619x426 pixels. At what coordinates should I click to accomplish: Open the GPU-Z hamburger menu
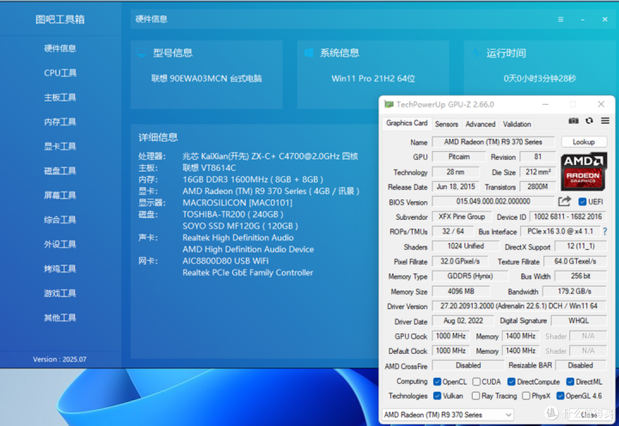605,121
